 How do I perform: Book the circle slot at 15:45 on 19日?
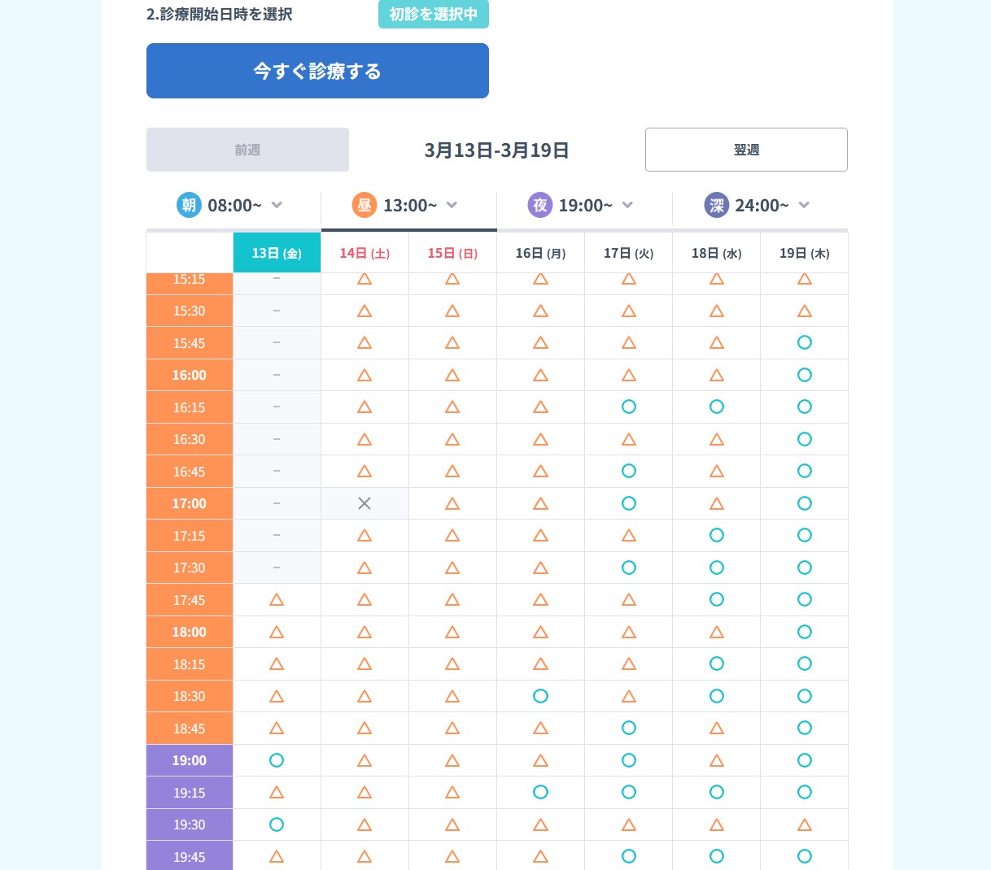(x=804, y=342)
